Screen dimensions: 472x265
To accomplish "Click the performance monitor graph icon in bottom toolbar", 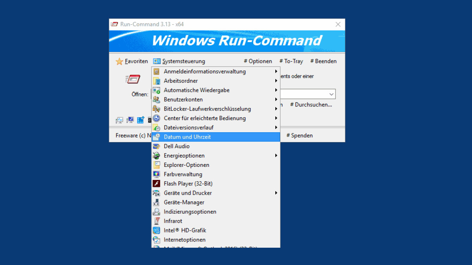I will click(120, 120).
